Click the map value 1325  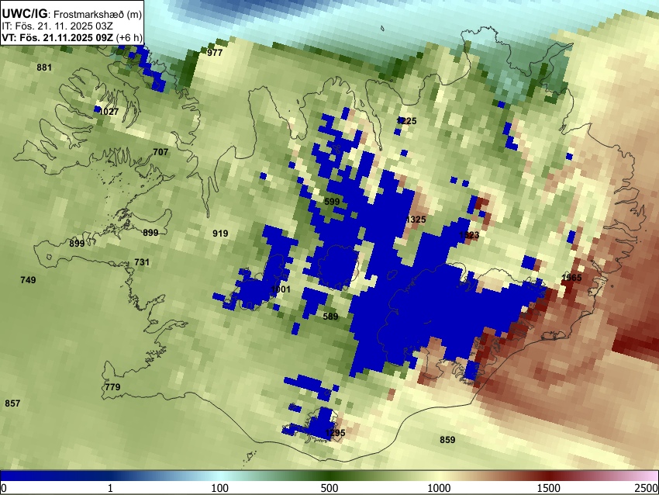(x=416, y=220)
